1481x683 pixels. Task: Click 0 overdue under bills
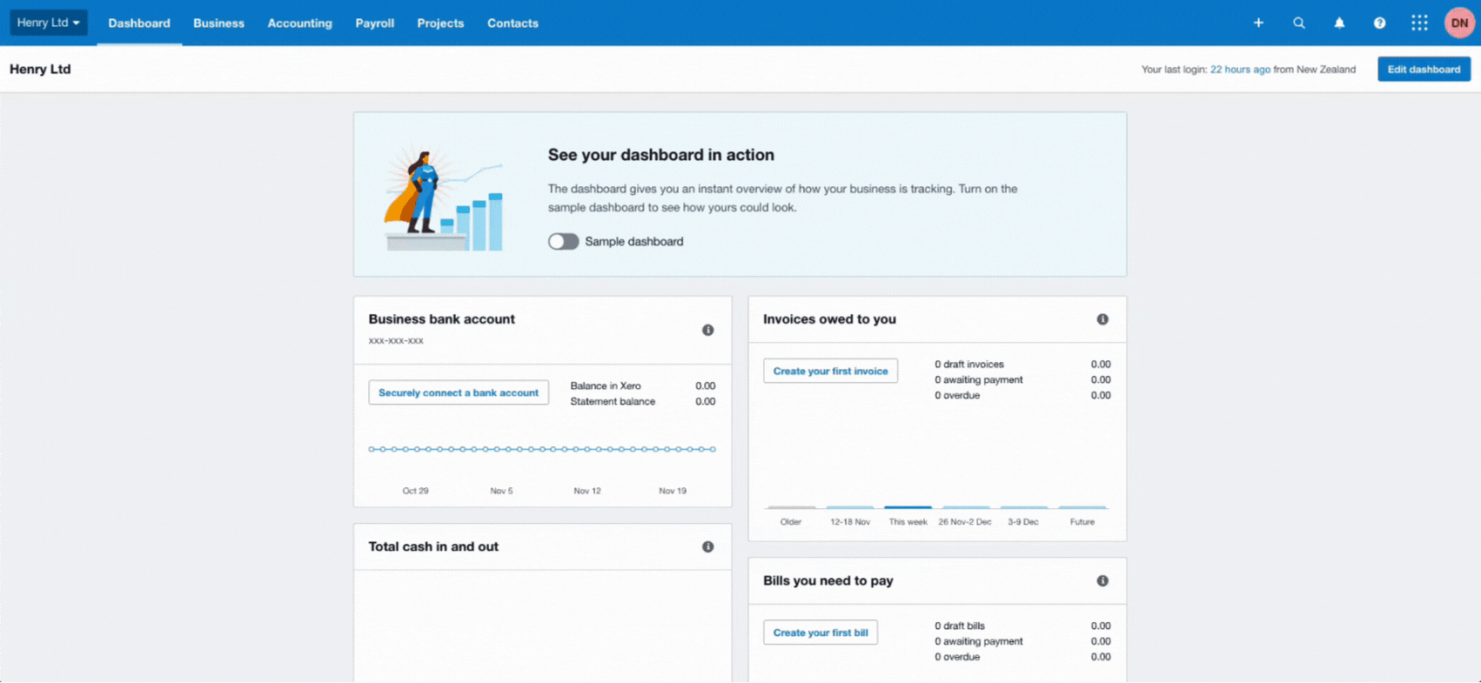coord(957,658)
